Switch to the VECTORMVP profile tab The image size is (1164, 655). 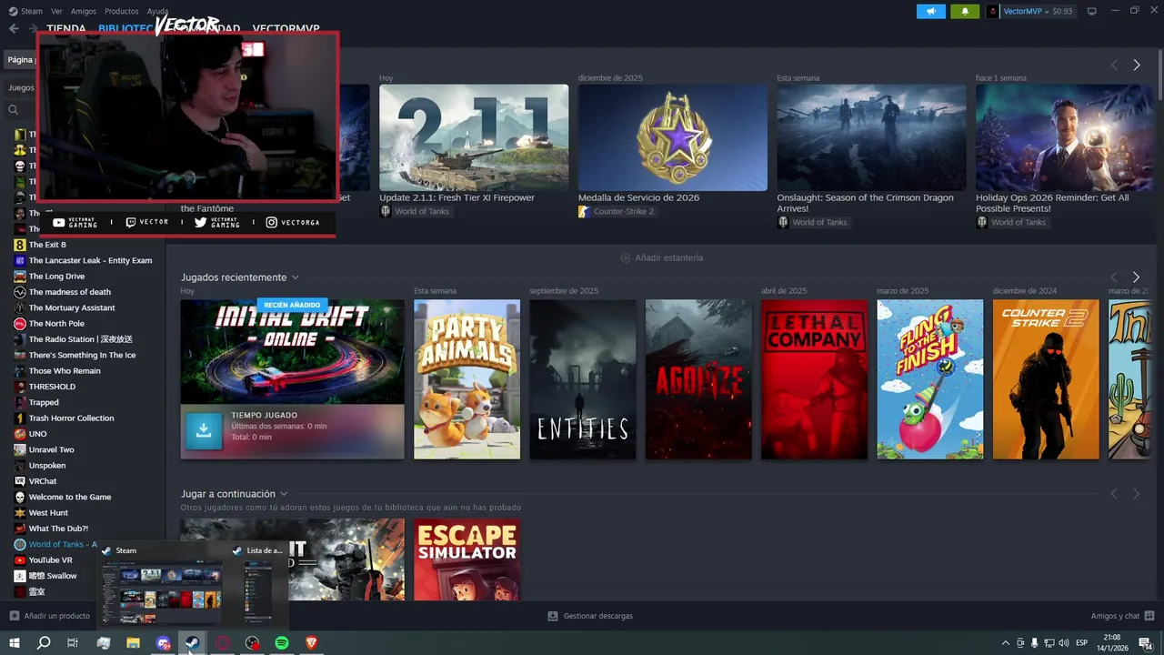click(x=286, y=29)
